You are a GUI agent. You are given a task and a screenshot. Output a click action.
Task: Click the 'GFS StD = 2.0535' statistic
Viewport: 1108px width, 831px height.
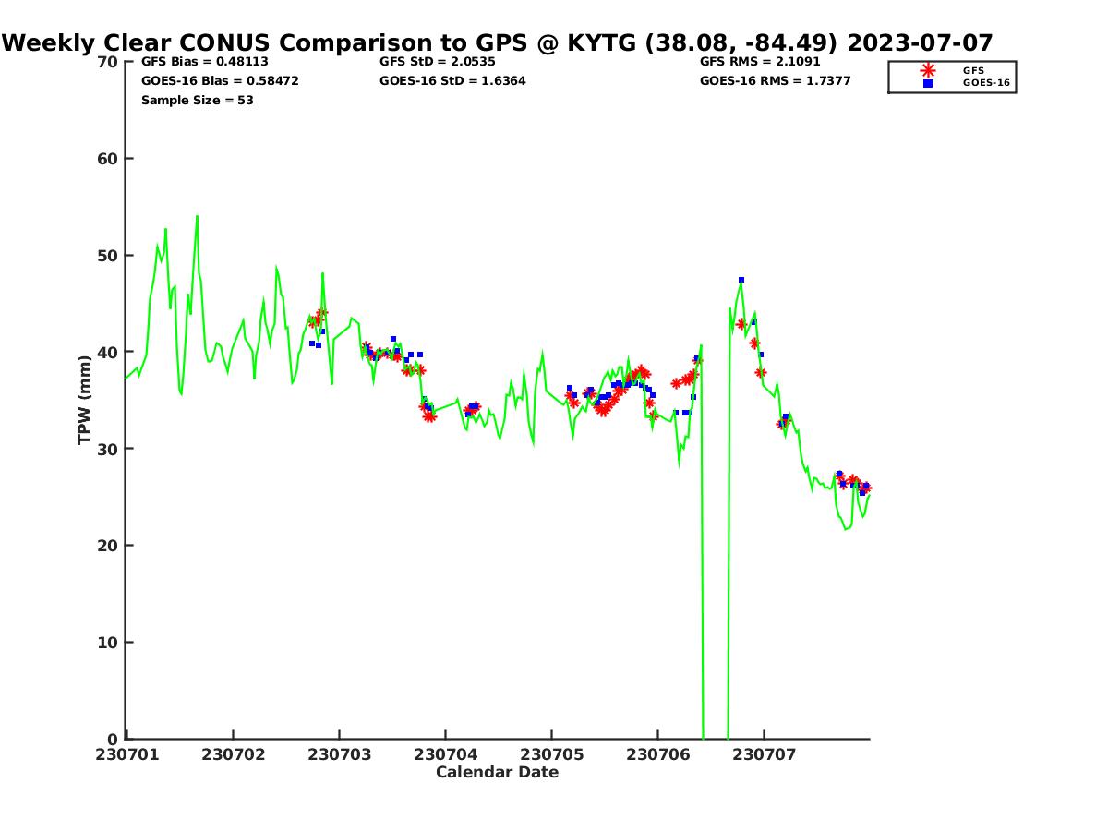(x=437, y=62)
